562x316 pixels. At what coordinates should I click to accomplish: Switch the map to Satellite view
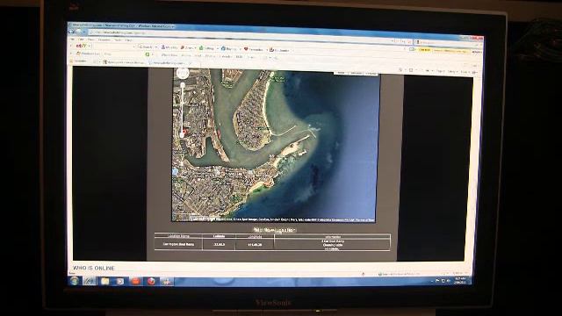point(356,73)
